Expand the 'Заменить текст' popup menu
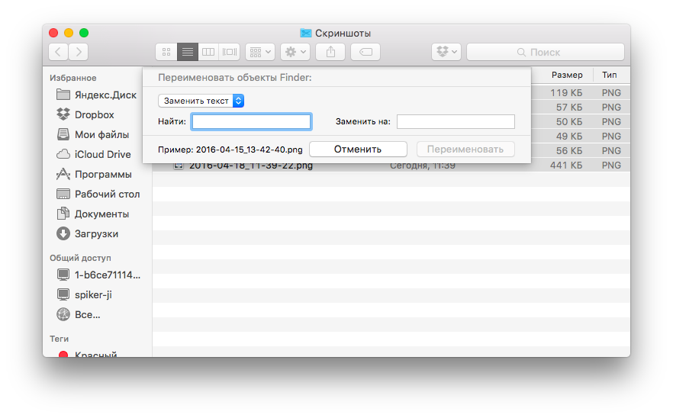The image size is (673, 418). (201, 101)
